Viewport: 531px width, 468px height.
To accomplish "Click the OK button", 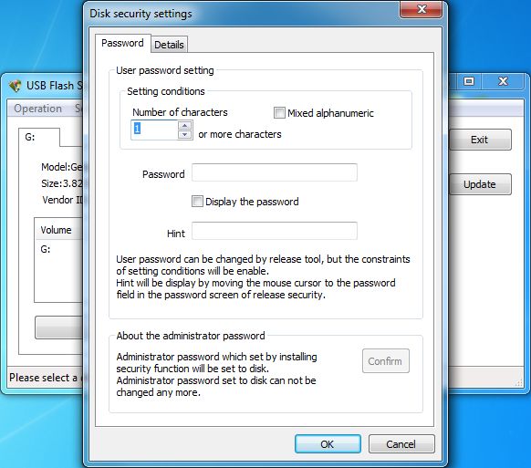I will [328, 443].
